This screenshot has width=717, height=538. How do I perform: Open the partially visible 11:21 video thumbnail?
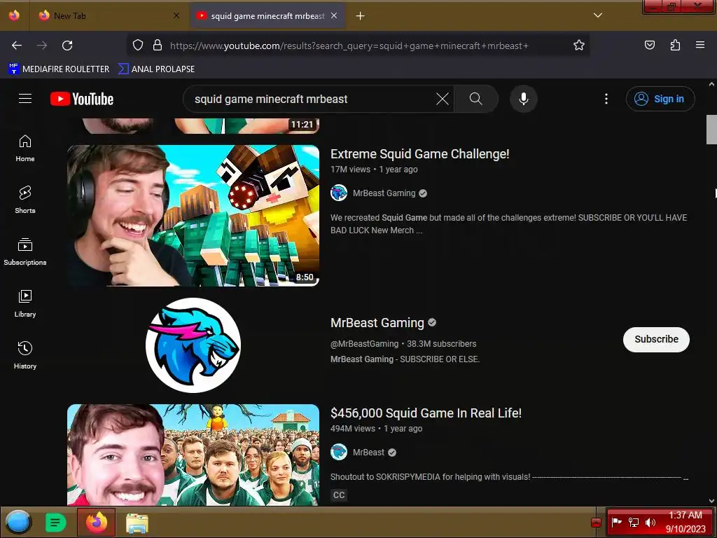point(193,126)
